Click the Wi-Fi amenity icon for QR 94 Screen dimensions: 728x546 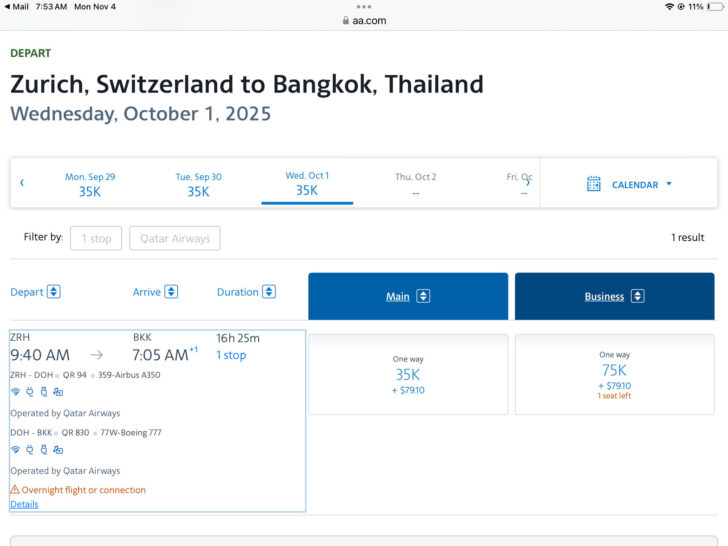[x=15, y=392]
